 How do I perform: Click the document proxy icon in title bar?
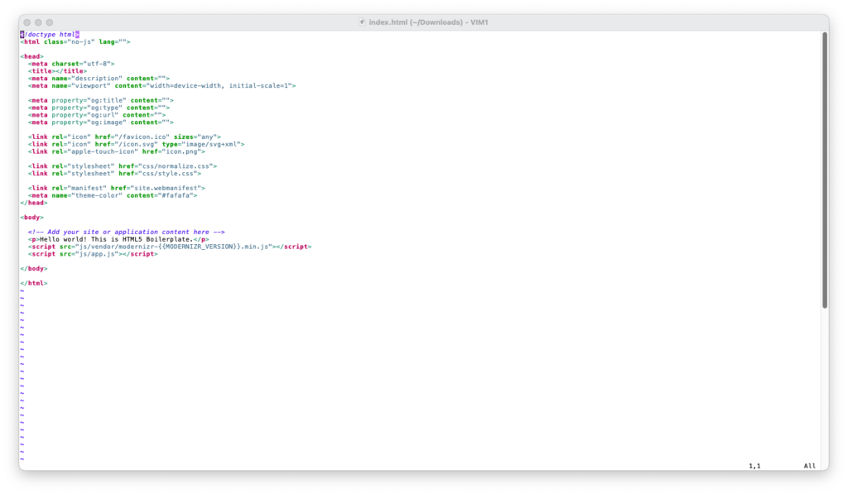coord(362,22)
